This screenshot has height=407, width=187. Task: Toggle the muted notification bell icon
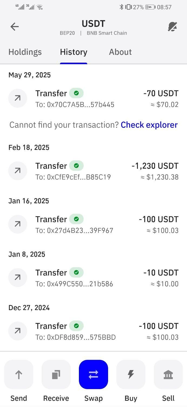tap(172, 27)
